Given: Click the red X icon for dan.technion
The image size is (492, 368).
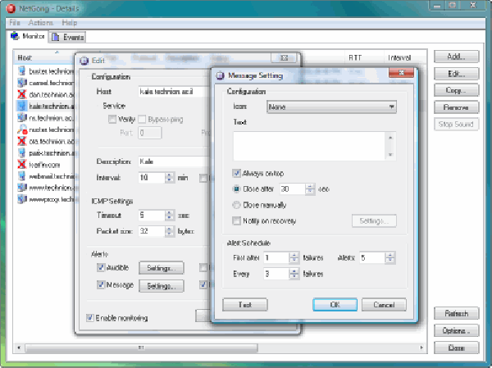Looking at the screenshot, I should [x=21, y=94].
